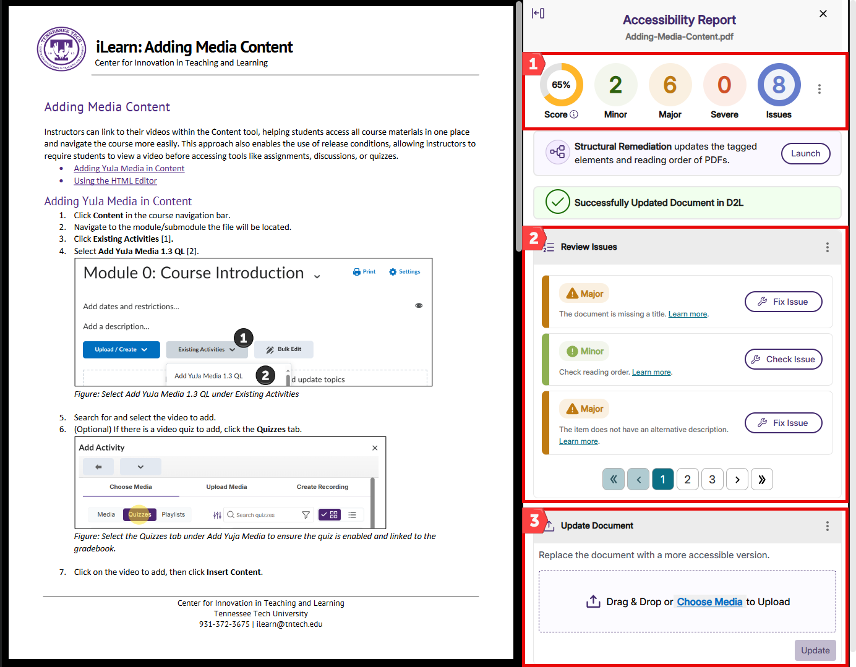Open the Review Issues options menu
Viewport: 856px width, 667px height.
[x=827, y=247]
